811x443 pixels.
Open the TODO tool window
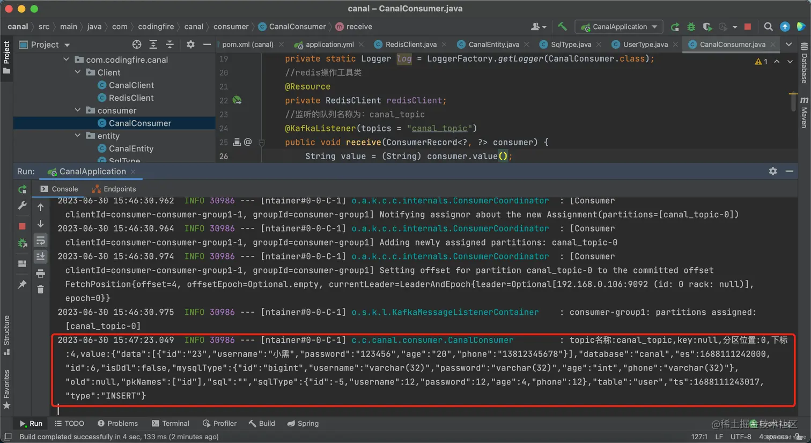click(x=69, y=423)
